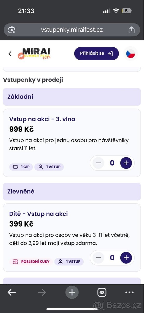Add one Dítě ticket with plus
This screenshot has width=144, height=313.
pyautogui.click(x=126, y=258)
